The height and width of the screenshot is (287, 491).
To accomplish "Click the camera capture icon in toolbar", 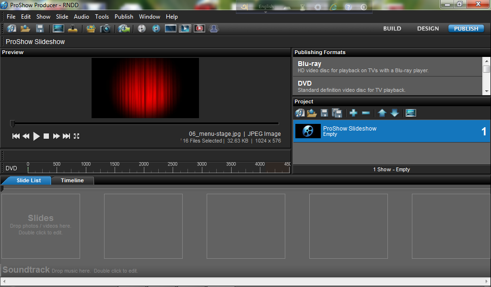I will 105,29.
